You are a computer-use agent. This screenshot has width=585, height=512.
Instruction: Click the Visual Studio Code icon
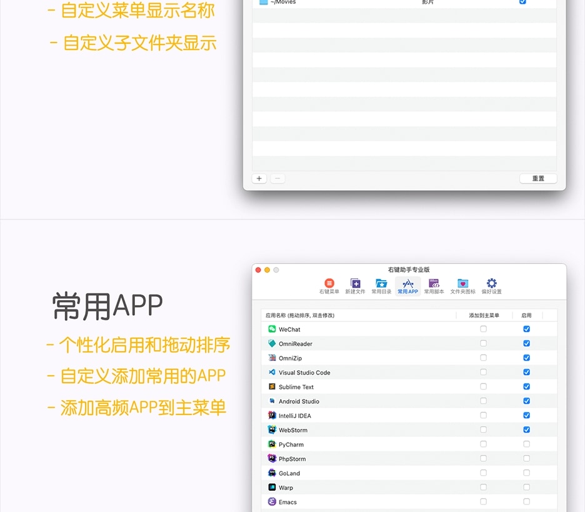pyautogui.click(x=272, y=372)
